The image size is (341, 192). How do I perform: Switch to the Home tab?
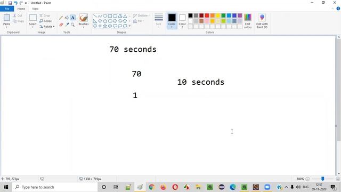click(21, 9)
